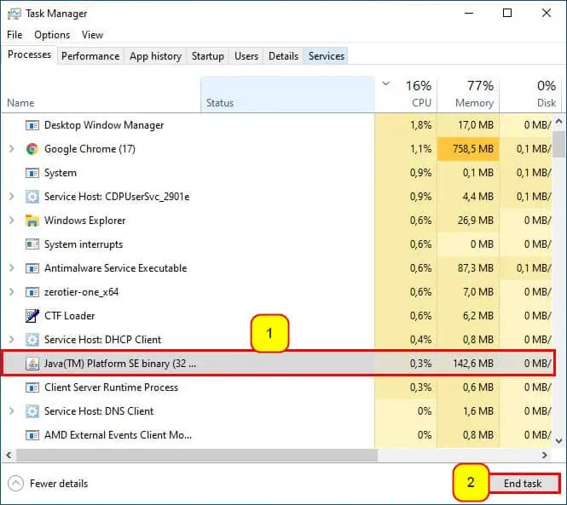This screenshot has height=505, width=567.
Task: Click the Antimalware Service Executable icon
Action: (x=32, y=268)
